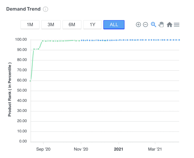Click the last blue data point on right

pos(179,40)
